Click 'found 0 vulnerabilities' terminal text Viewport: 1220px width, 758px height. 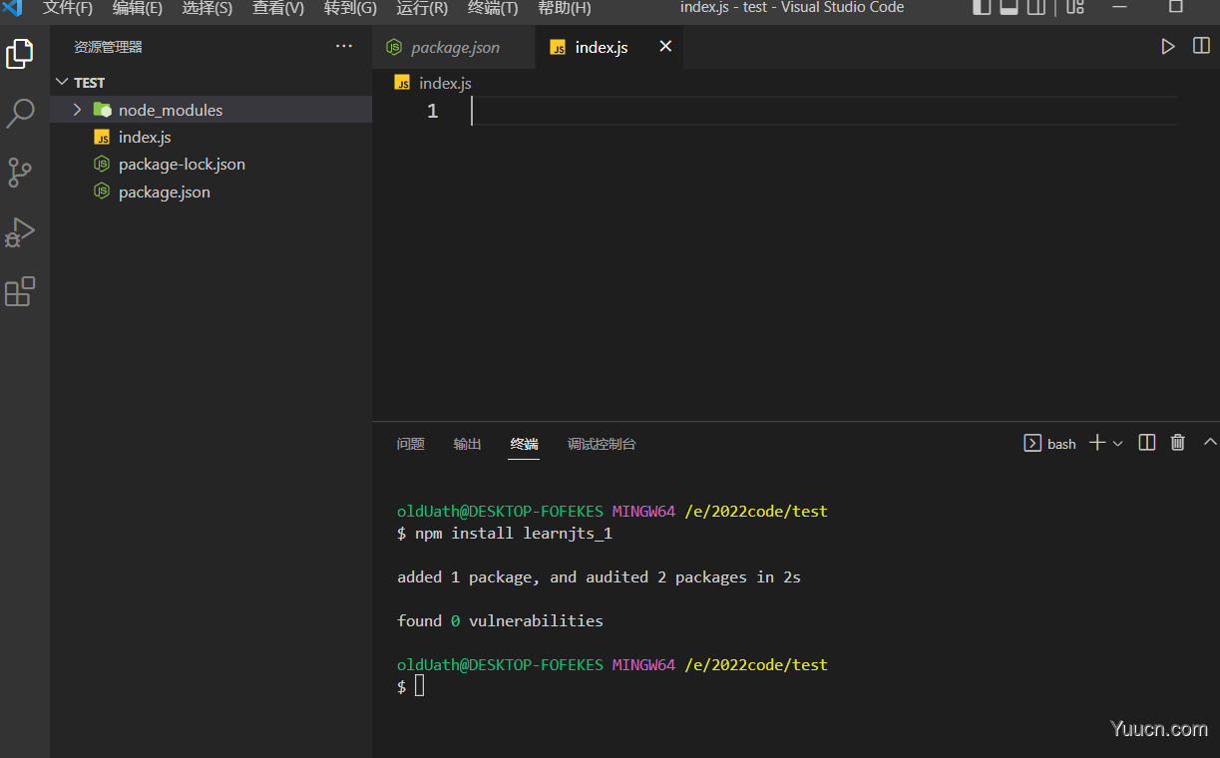pos(500,620)
